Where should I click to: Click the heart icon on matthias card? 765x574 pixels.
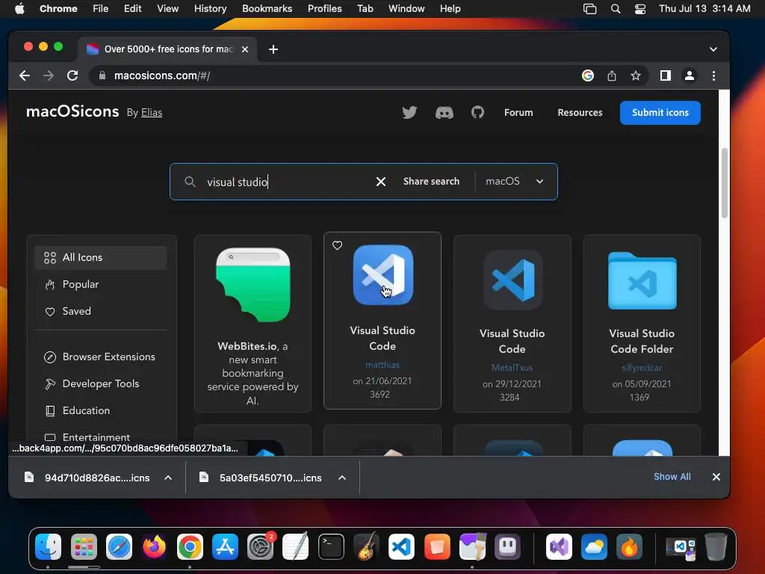(337, 245)
